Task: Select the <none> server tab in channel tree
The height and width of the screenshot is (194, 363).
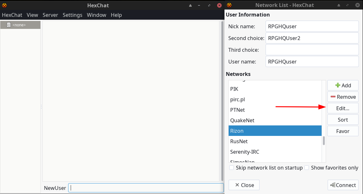Action: pyautogui.click(x=20, y=25)
